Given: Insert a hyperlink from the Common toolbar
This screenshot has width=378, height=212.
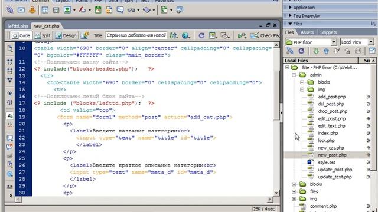Looking at the screenshot, I should (9, 10).
